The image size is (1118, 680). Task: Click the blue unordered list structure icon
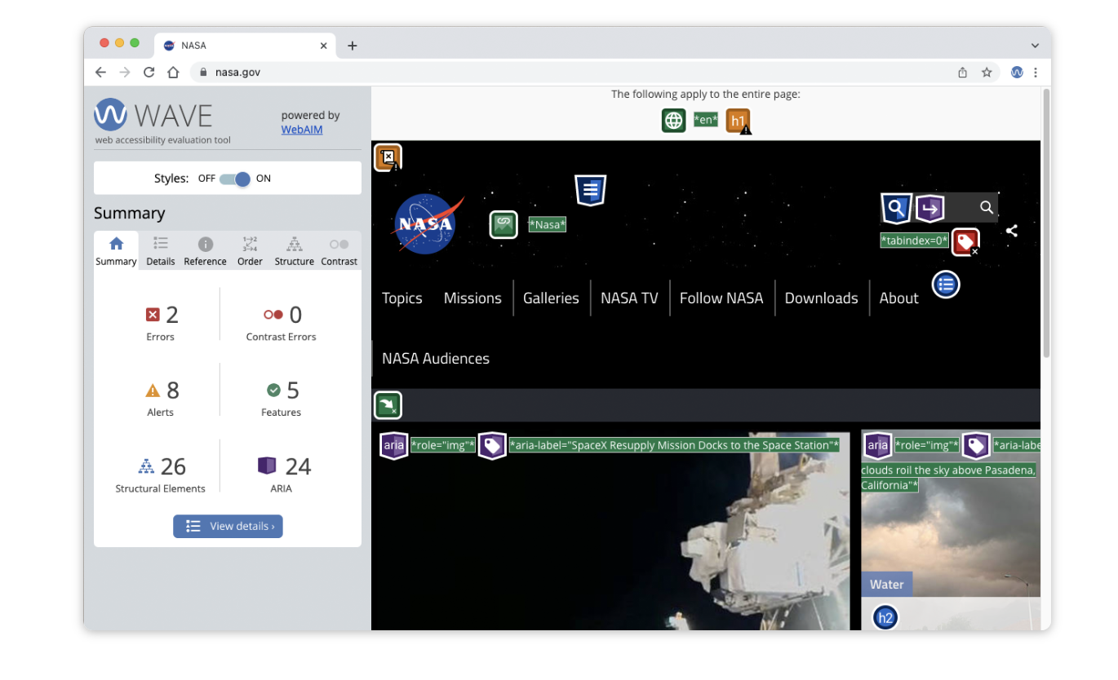click(946, 285)
